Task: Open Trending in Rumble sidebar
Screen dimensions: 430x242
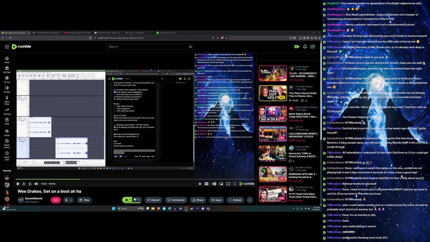Action: point(7,111)
